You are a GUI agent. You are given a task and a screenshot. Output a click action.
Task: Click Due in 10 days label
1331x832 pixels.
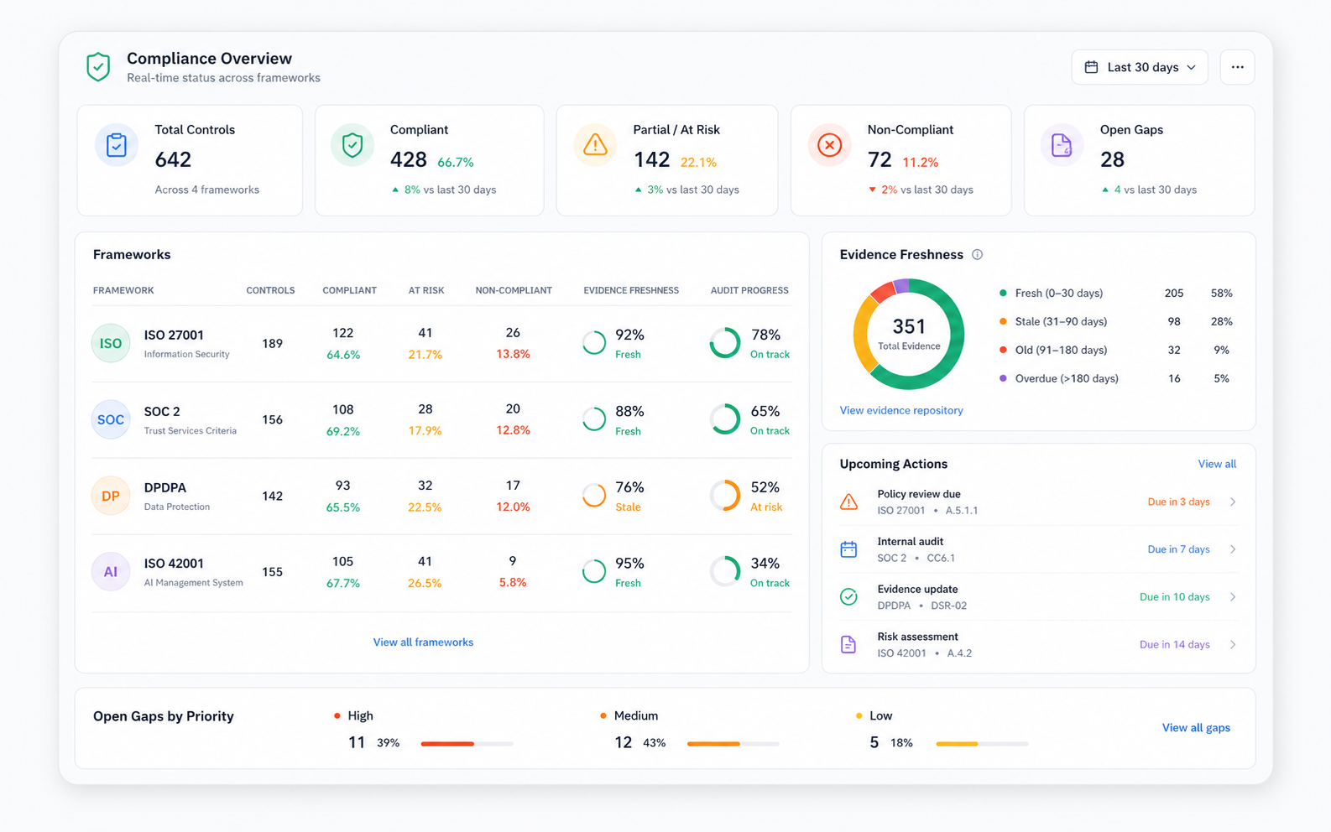point(1174,597)
